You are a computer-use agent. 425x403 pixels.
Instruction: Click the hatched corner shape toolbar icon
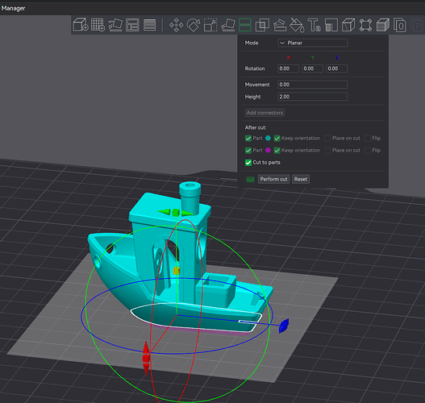tap(331, 25)
